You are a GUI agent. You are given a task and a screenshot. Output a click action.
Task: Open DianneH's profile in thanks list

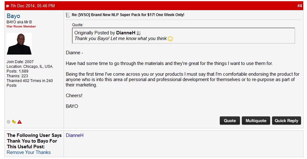[x=75, y=135]
